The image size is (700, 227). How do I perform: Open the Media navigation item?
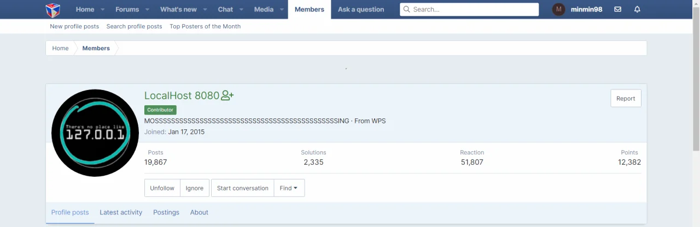[264, 9]
